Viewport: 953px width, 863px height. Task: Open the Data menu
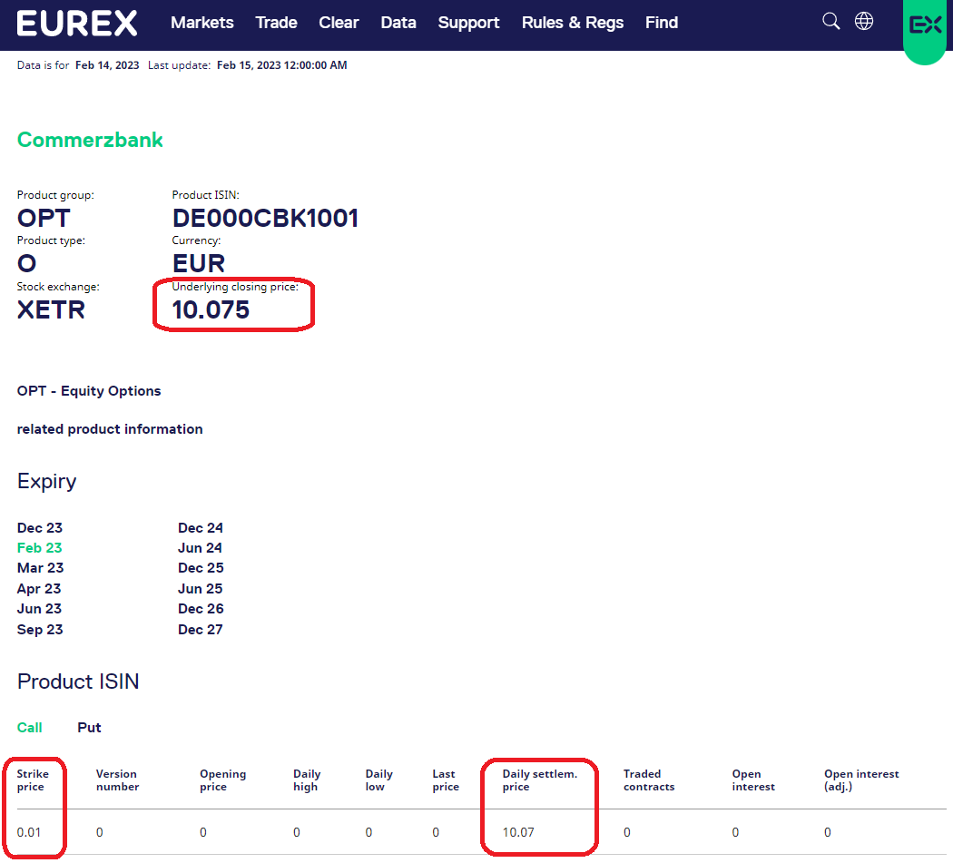coord(398,23)
